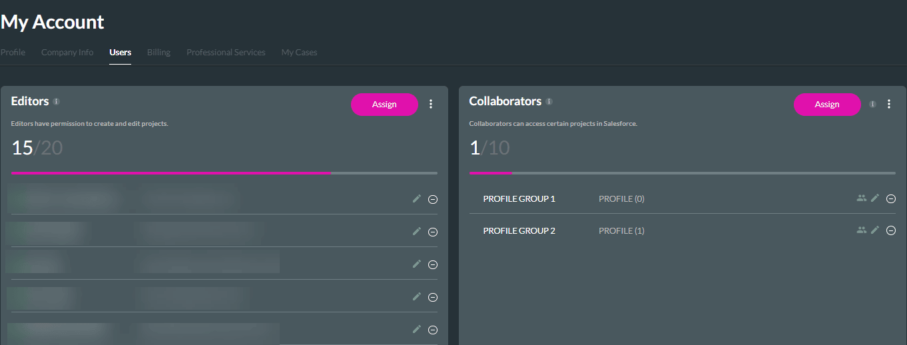Viewport: 907px width, 345px height.
Task: Open Collaborators panel three-dot menu
Action: point(889,104)
